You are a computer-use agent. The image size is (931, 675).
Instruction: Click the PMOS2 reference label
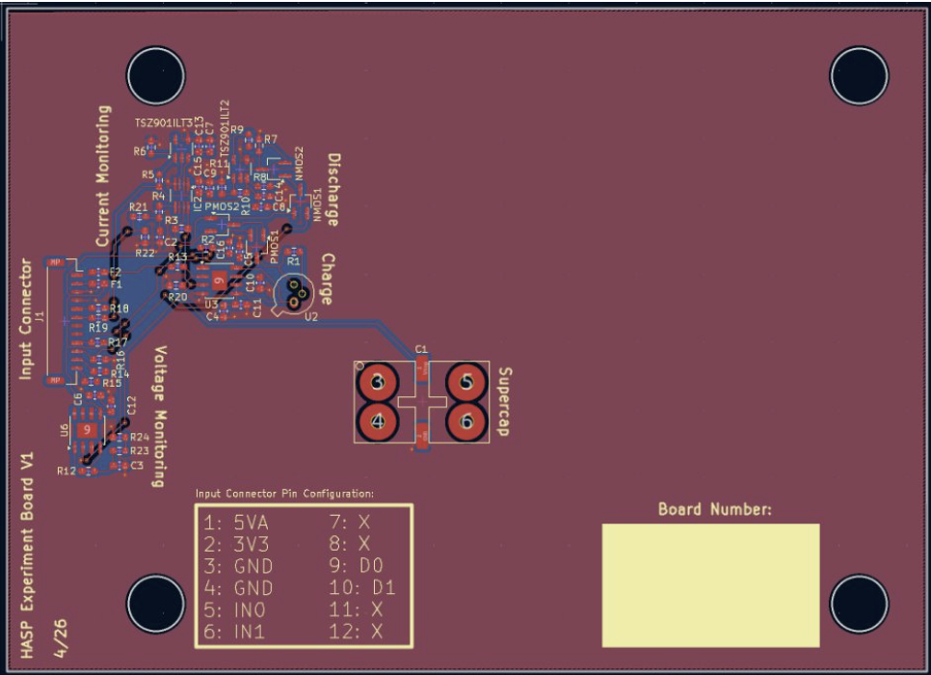point(222,206)
